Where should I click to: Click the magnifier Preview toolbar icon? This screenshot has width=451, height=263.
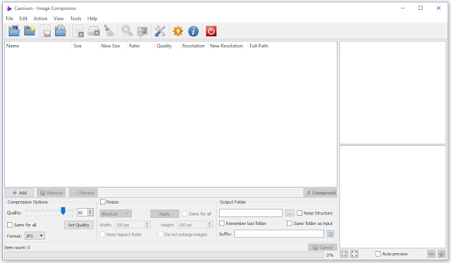click(x=127, y=31)
